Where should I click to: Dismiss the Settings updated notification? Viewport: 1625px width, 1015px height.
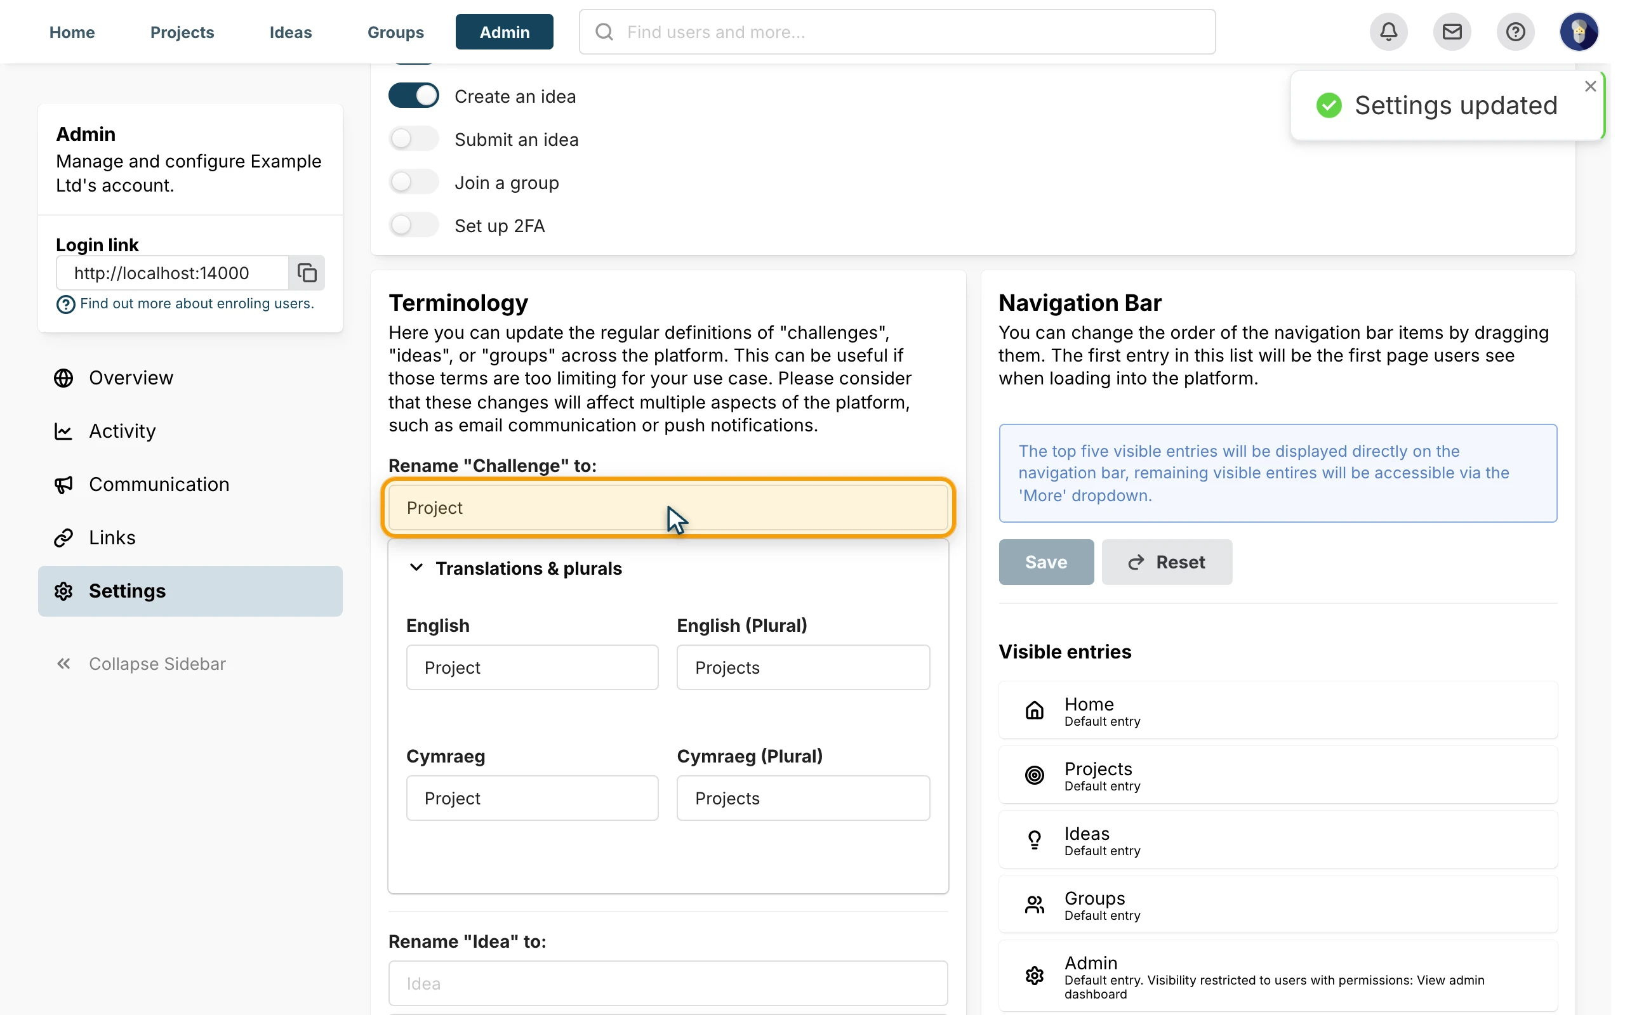1589,87
